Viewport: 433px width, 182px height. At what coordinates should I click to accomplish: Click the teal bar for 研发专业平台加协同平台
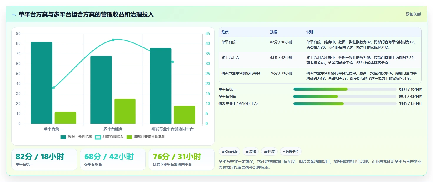pos(161,86)
